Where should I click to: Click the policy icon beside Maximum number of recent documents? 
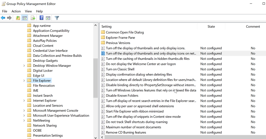[103, 127]
